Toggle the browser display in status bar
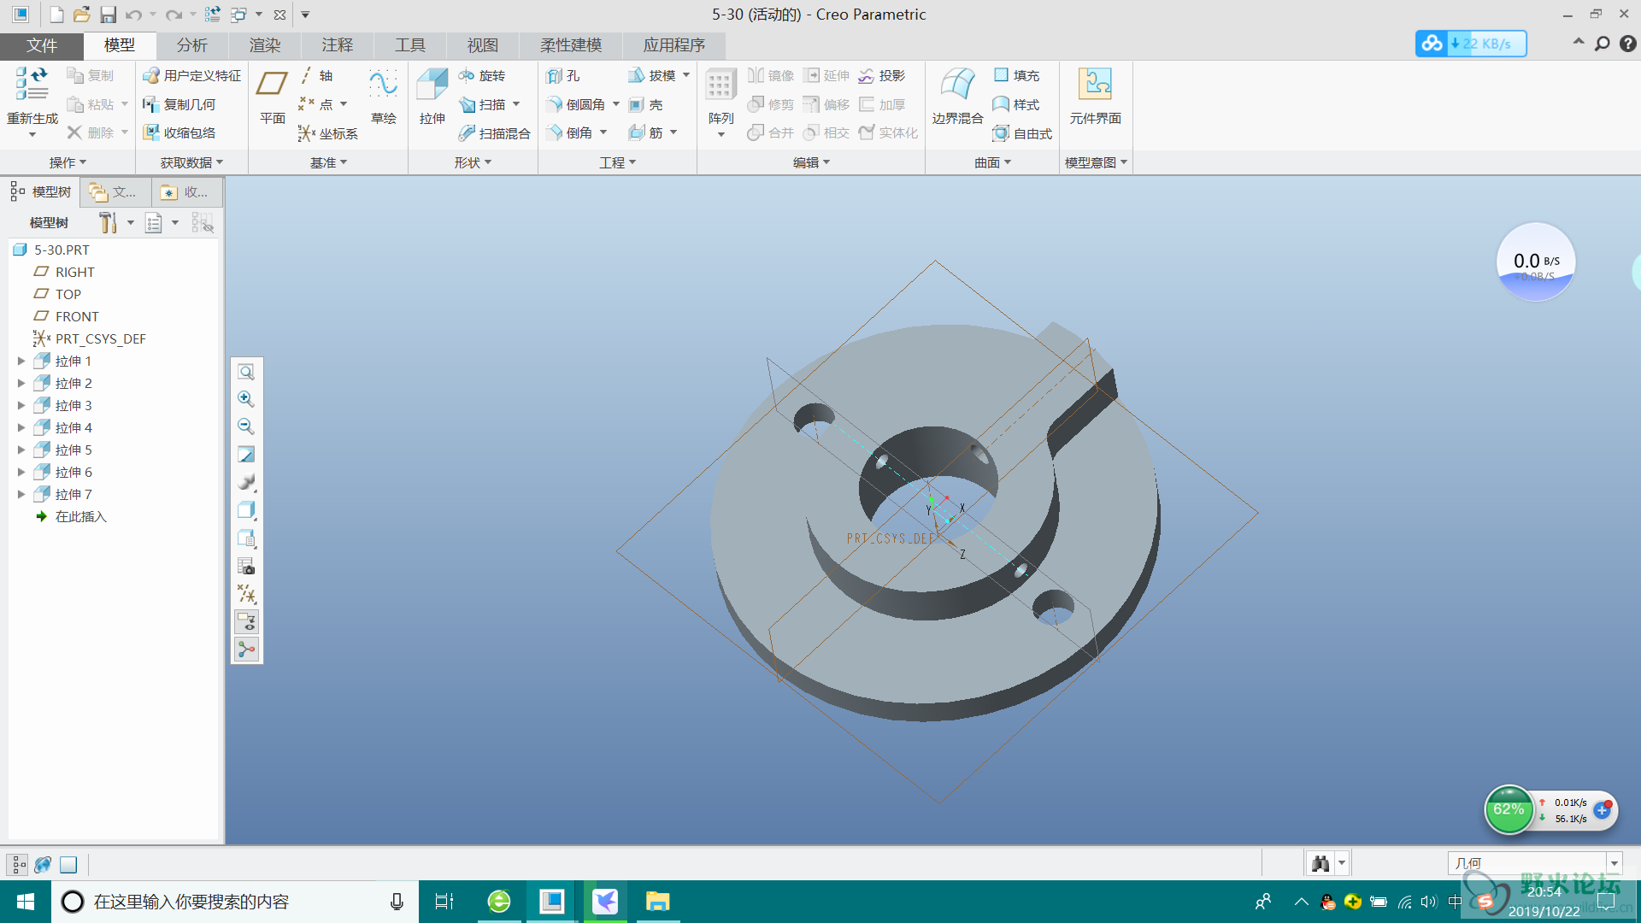This screenshot has height=923, width=1641. (43, 865)
